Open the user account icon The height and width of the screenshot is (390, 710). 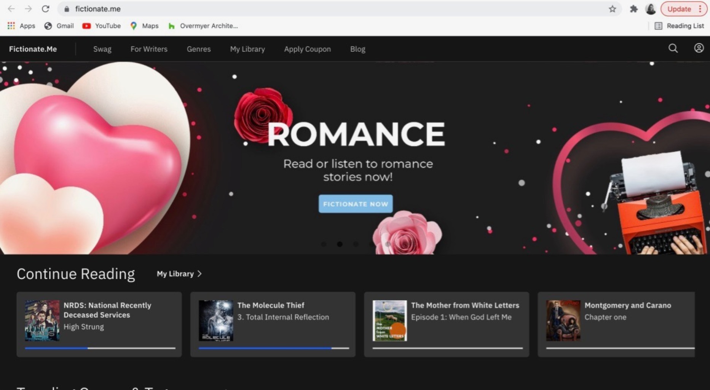pyautogui.click(x=699, y=48)
